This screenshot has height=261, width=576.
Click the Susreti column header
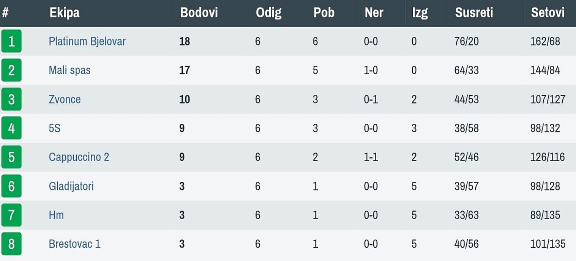pos(474,13)
